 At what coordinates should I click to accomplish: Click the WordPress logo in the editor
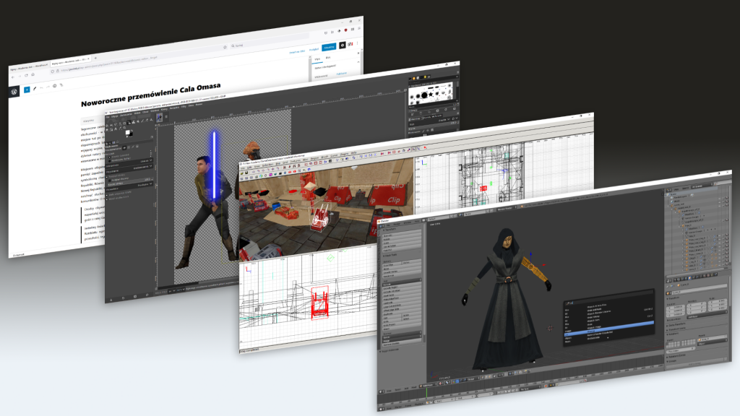[x=14, y=92]
